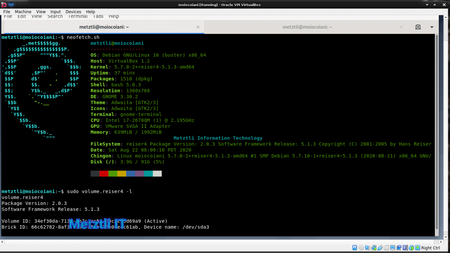Click the 'GPU: VMware SVGA II Adapter' line
Image resolution: width=450 pixels, height=253 pixels.
pos(130,126)
